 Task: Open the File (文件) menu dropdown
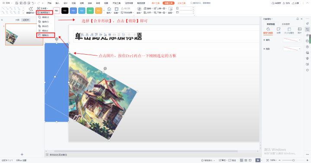click(x=7, y=3)
